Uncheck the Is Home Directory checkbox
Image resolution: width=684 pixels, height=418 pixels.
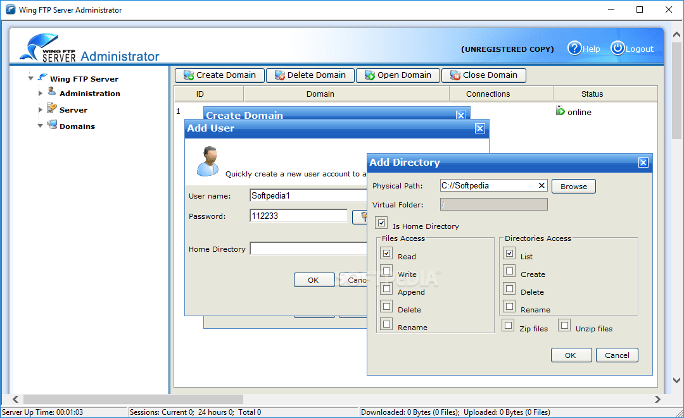click(x=381, y=223)
